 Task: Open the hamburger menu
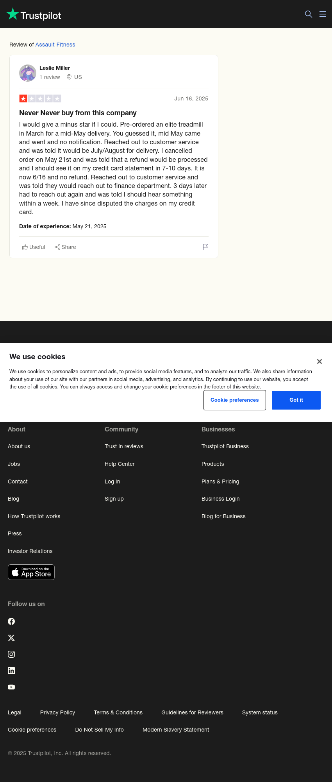click(323, 14)
